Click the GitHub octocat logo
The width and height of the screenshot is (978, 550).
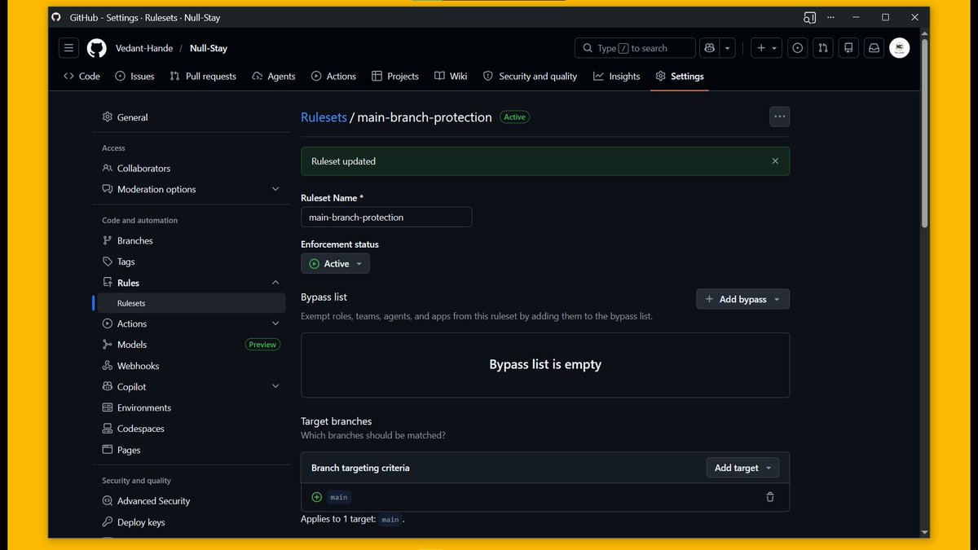97,48
